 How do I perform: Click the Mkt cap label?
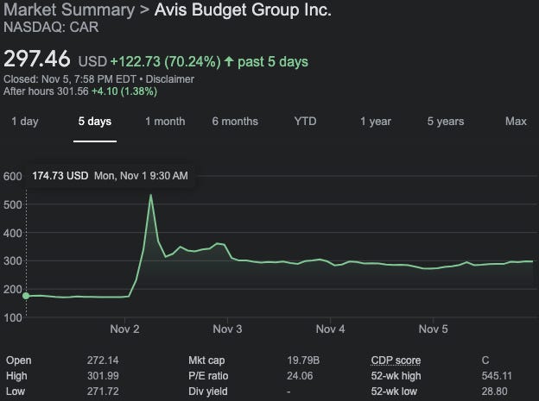(x=206, y=360)
